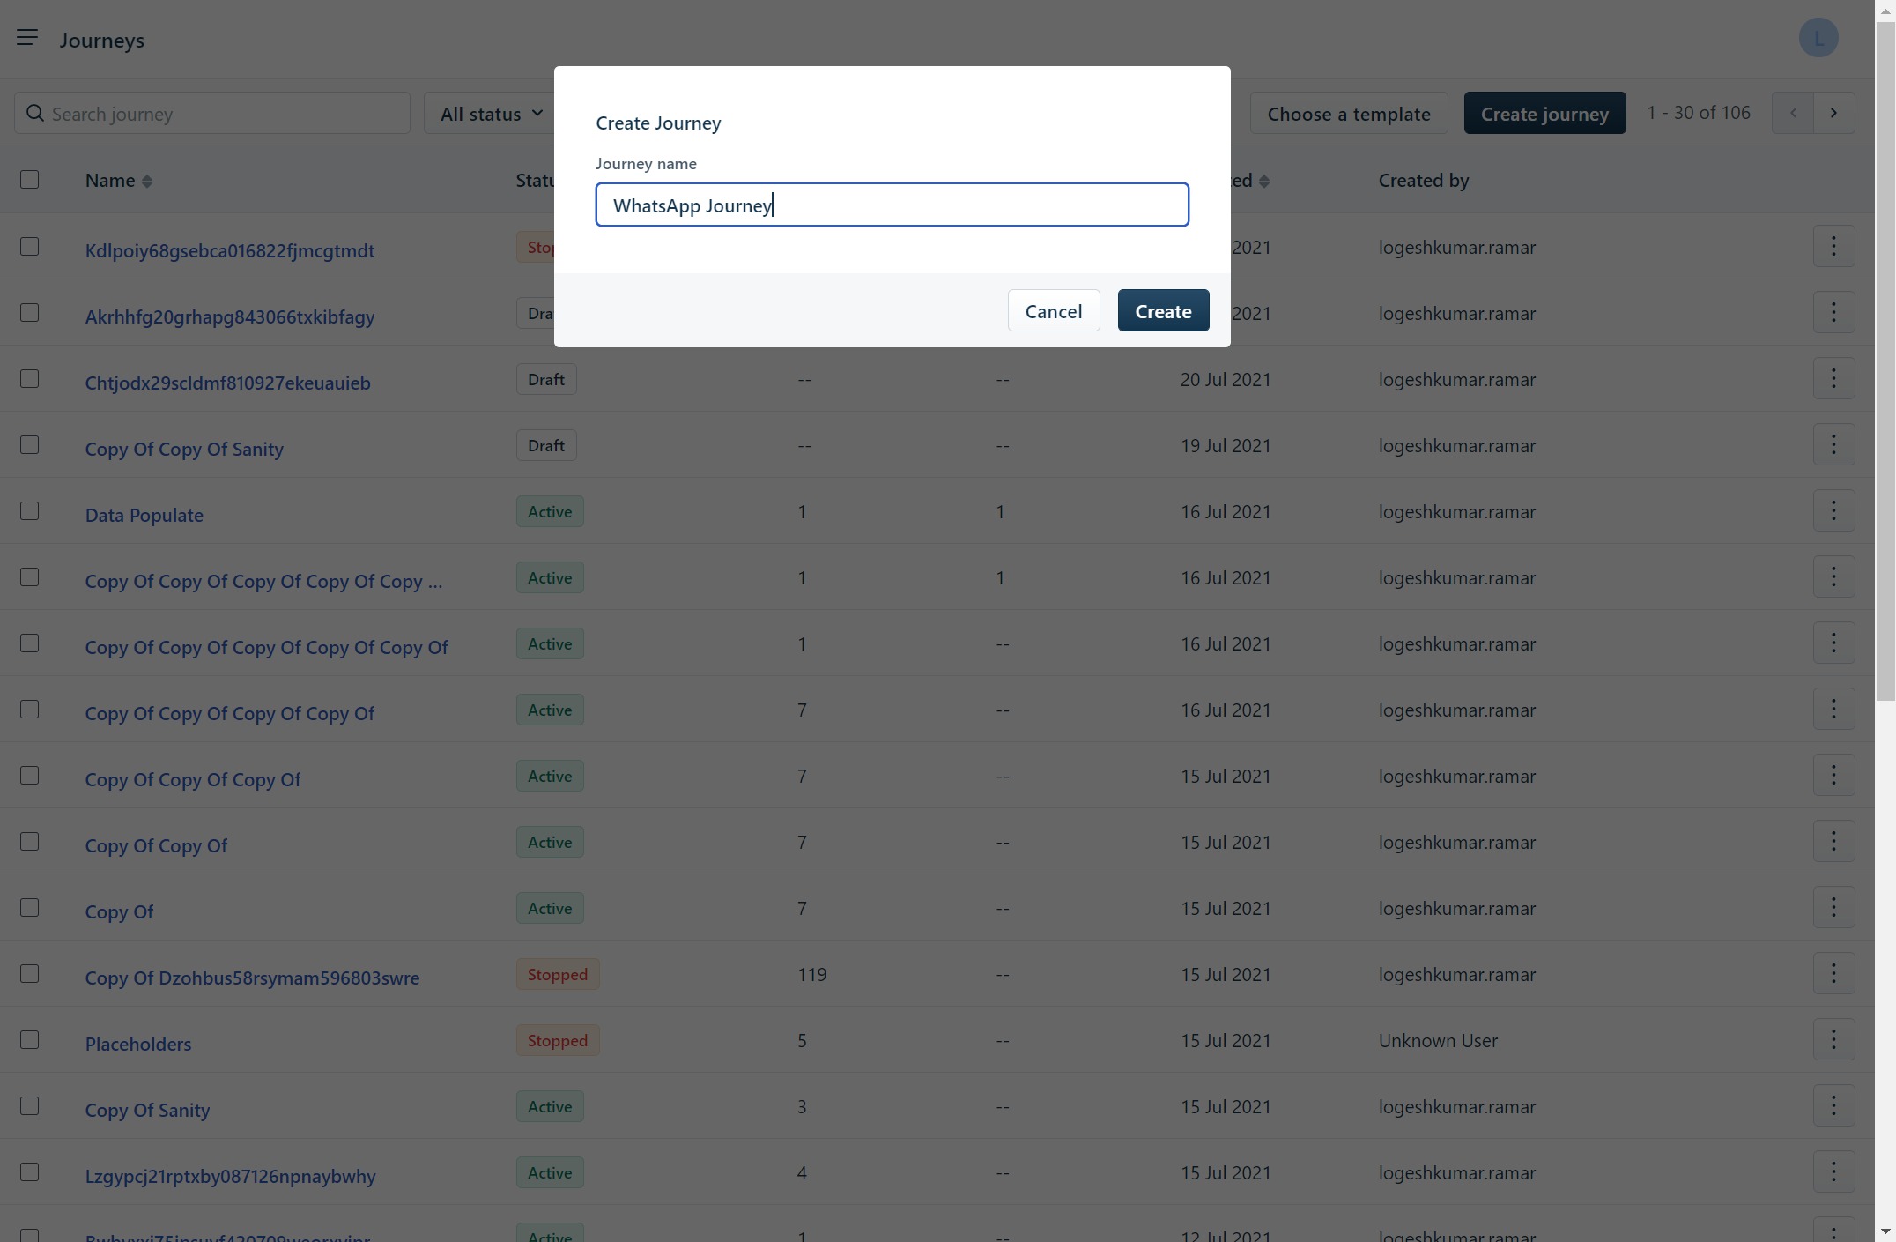
Task: Click the Unknown User cell
Action: pyautogui.click(x=1438, y=1040)
